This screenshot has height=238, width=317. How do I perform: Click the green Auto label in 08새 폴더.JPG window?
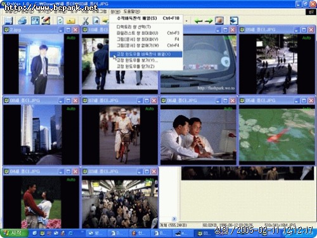pyautogui.click(x=71, y=109)
